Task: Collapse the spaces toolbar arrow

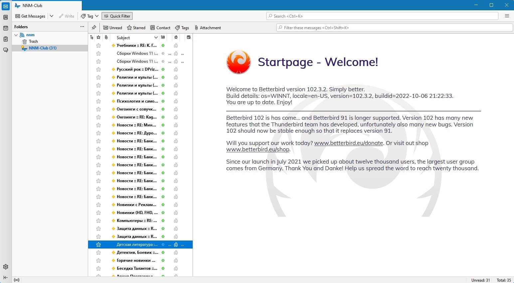Action: tap(6, 277)
